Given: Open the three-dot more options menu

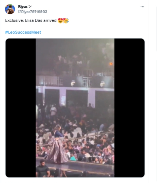Looking at the screenshot, I should tap(142, 7).
